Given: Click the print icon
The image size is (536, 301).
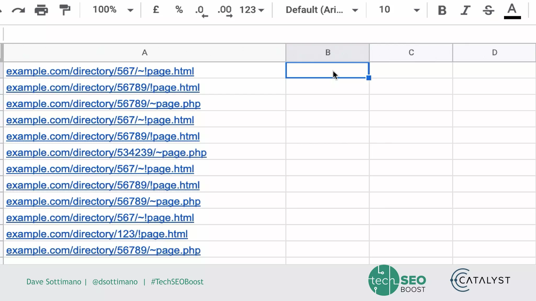Looking at the screenshot, I should (41, 10).
